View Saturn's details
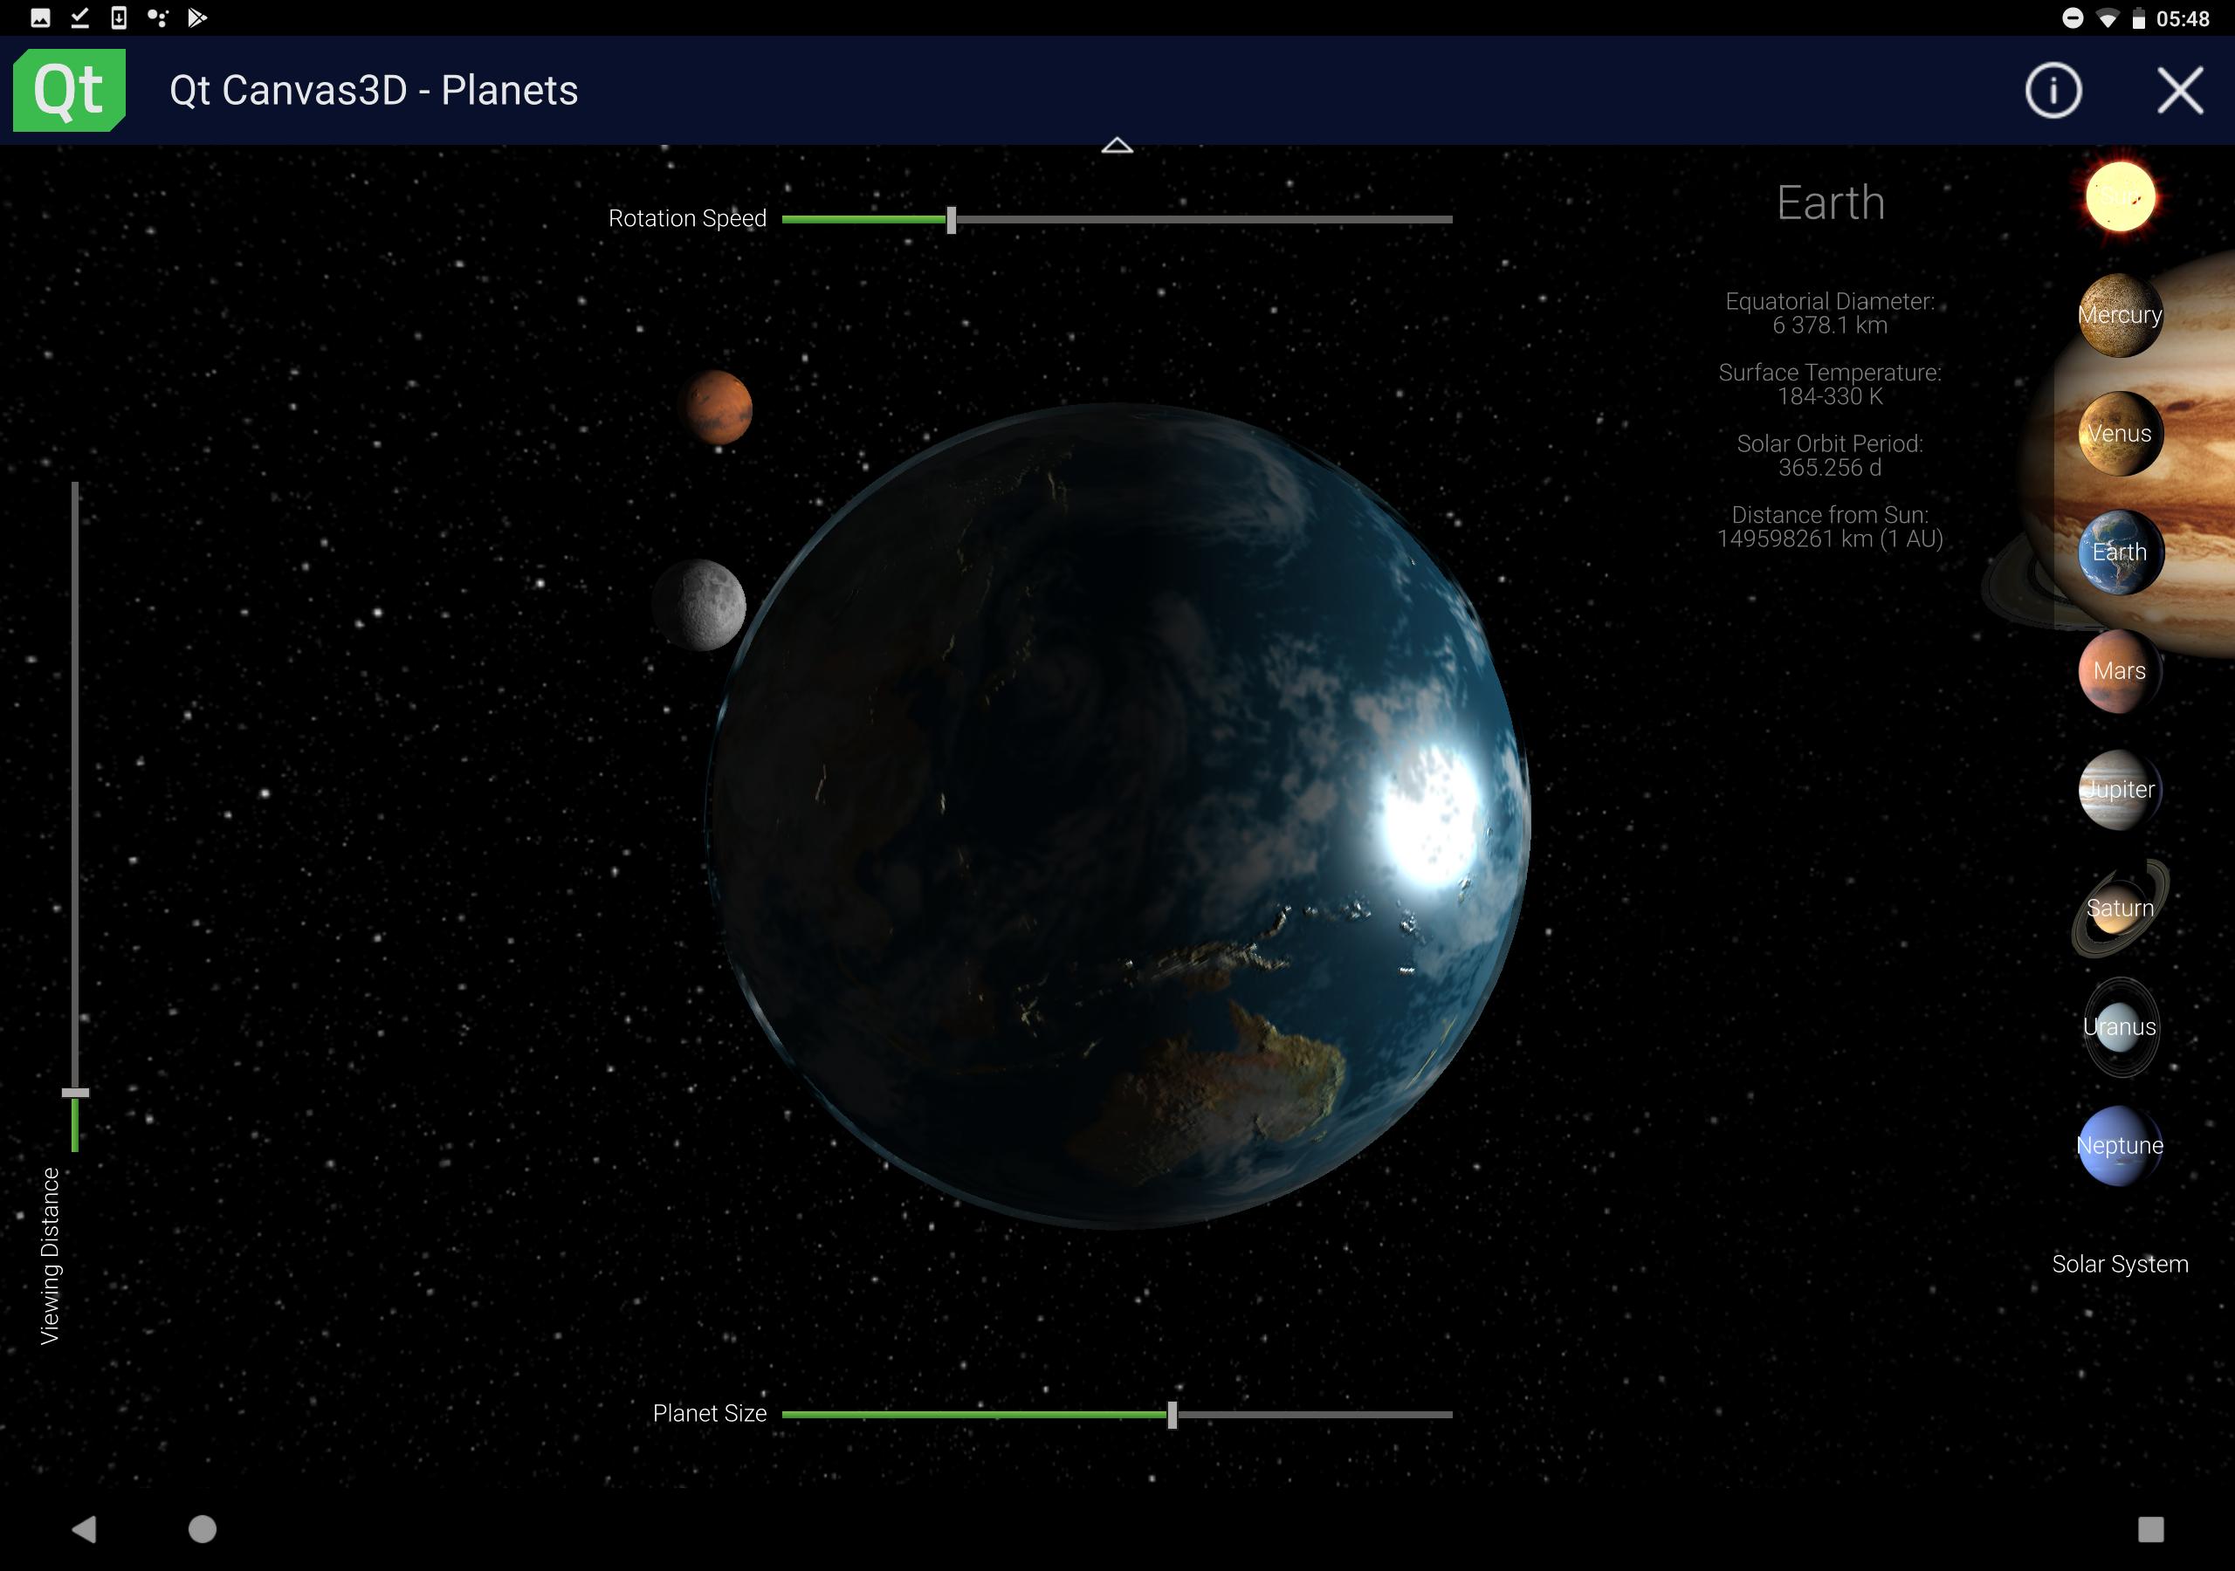 coord(2120,907)
